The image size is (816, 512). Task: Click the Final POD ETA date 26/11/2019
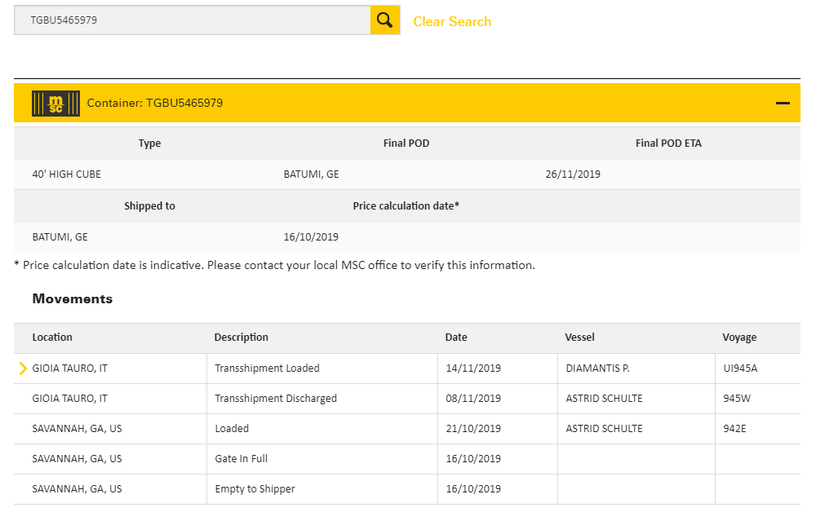tap(573, 174)
